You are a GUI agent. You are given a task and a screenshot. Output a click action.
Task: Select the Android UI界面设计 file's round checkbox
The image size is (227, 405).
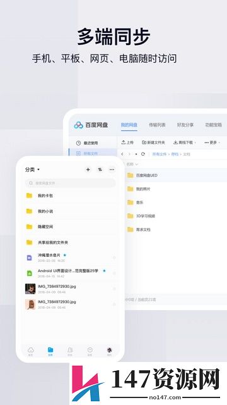(114, 273)
